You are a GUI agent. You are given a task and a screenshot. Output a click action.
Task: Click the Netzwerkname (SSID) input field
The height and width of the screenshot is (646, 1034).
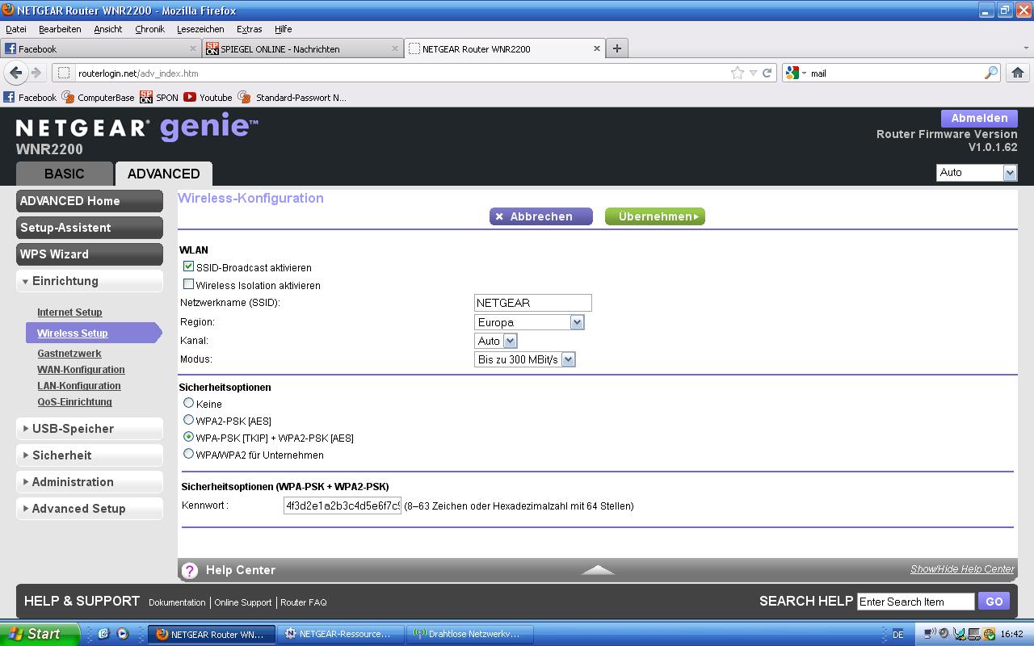point(533,303)
